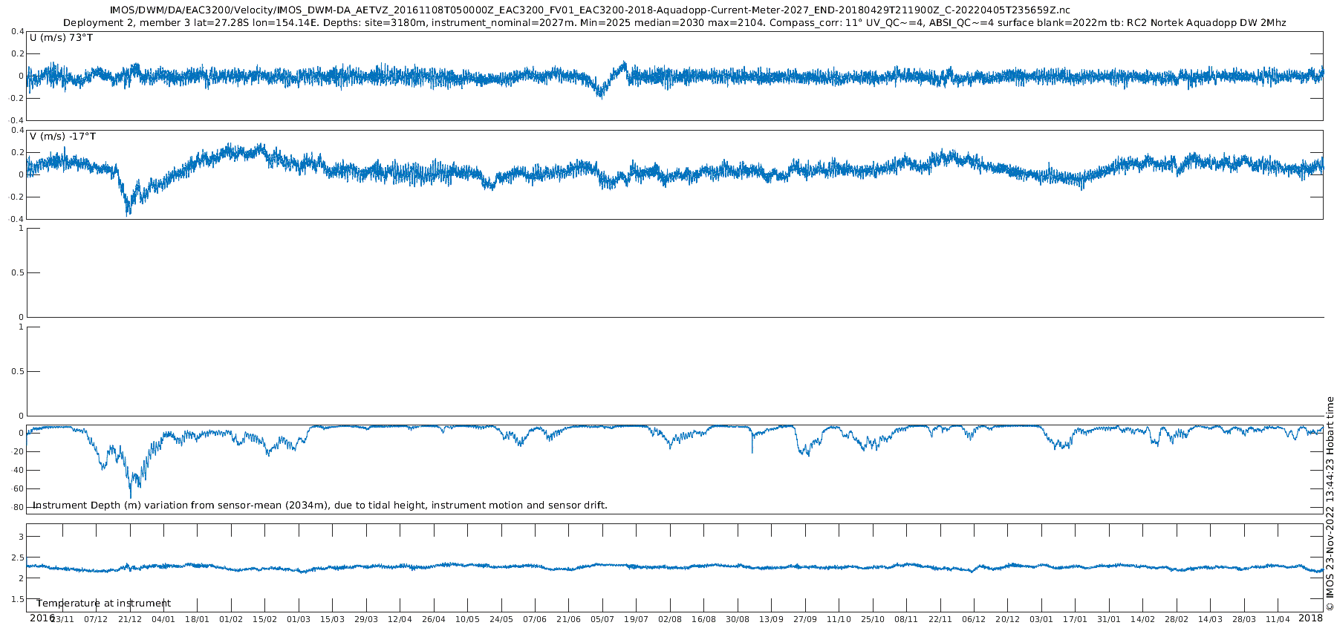Click the 24/05 date tick label
The height and width of the screenshot is (631, 1337).
pos(501,620)
